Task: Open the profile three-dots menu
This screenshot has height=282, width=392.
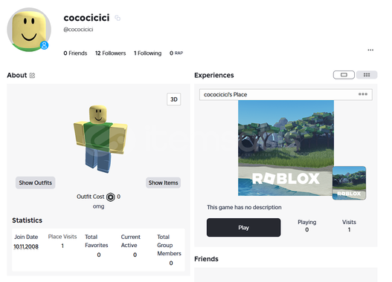Action: point(370,50)
